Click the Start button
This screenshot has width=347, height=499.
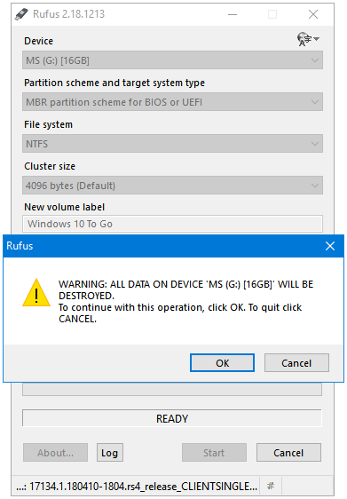[x=214, y=453]
